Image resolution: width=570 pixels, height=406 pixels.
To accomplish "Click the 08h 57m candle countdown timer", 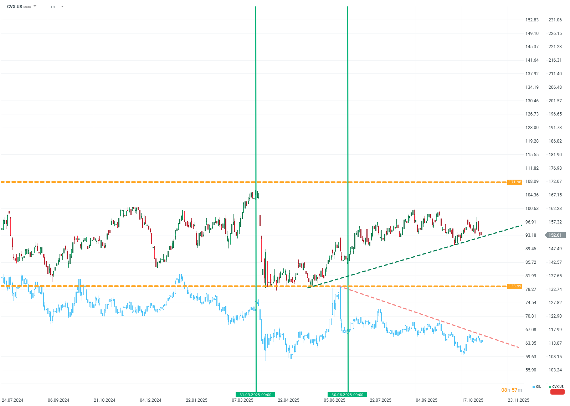I will pos(512,390).
